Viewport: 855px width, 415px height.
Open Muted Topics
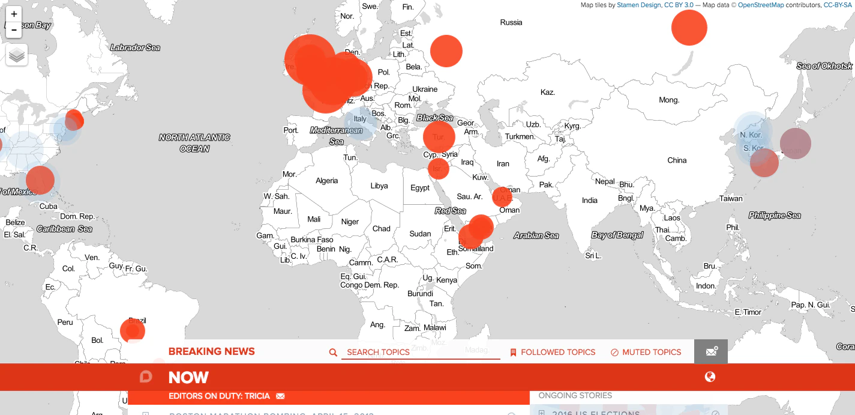coord(646,352)
